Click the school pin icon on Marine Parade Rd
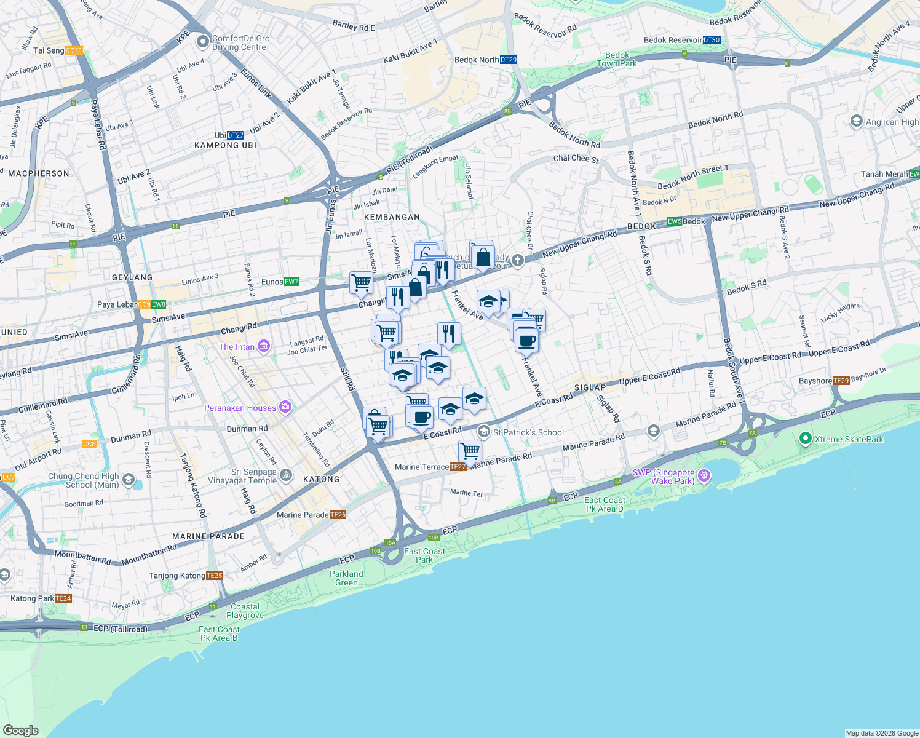Image resolution: width=920 pixels, height=738 pixels. tap(653, 430)
